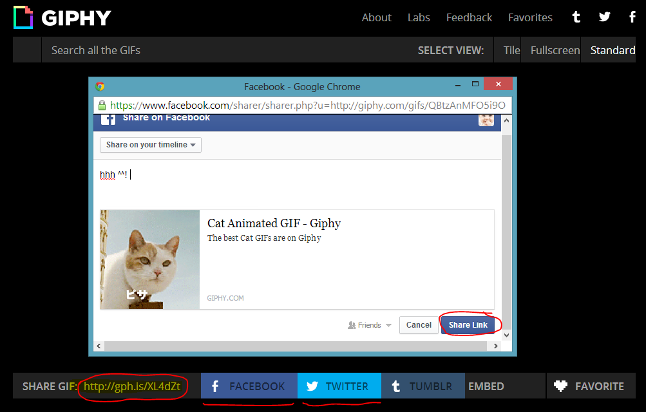Cancel the Facebook share
This screenshot has height=412, width=646.
pyautogui.click(x=419, y=325)
